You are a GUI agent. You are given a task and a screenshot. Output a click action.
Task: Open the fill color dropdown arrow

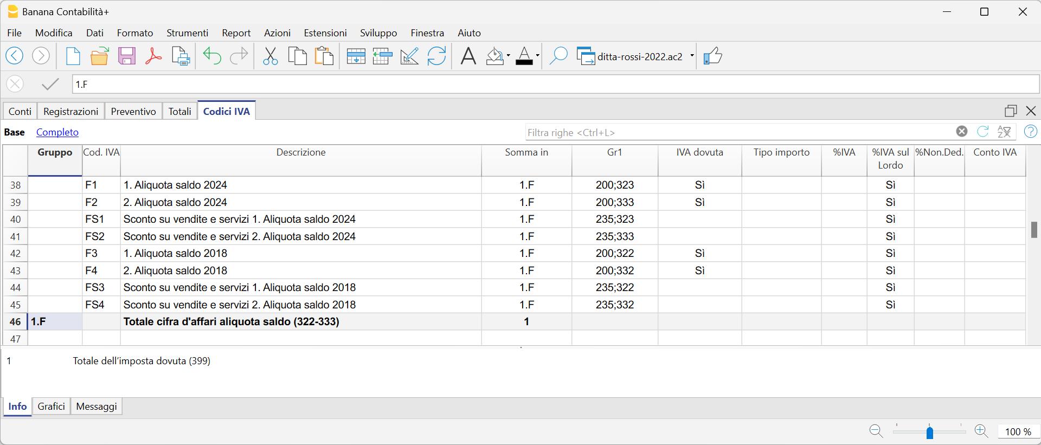click(509, 55)
